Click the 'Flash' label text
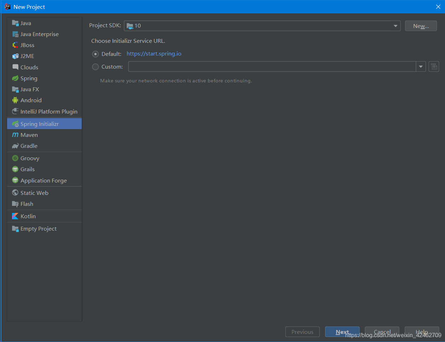Viewport: 445px width, 342px height. 27,204
